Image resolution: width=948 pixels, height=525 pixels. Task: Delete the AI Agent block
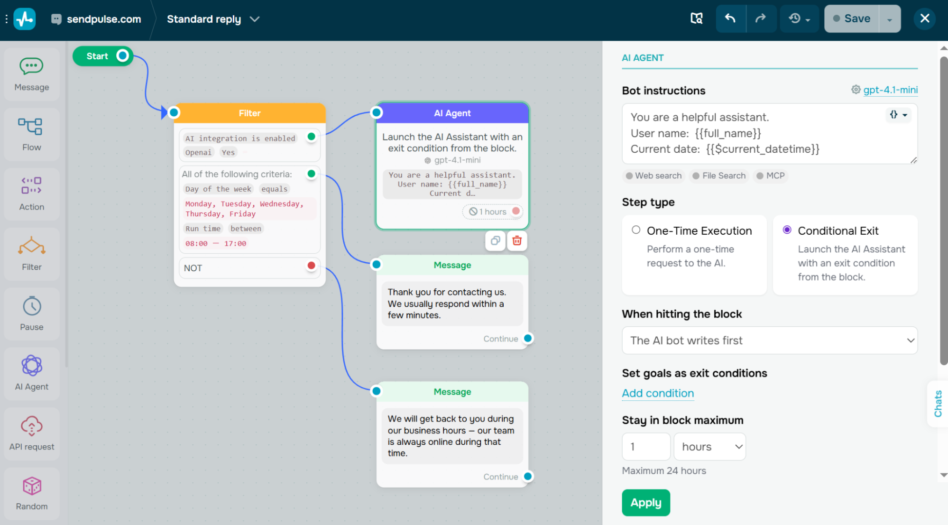click(517, 240)
